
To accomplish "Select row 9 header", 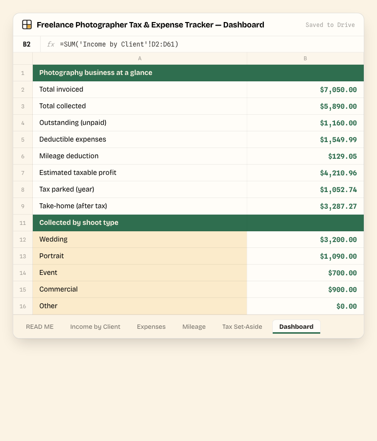I will tap(23, 206).
